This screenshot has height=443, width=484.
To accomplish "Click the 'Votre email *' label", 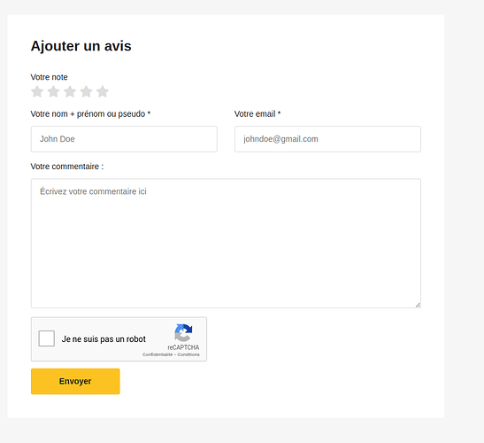I will click(257, 113).
